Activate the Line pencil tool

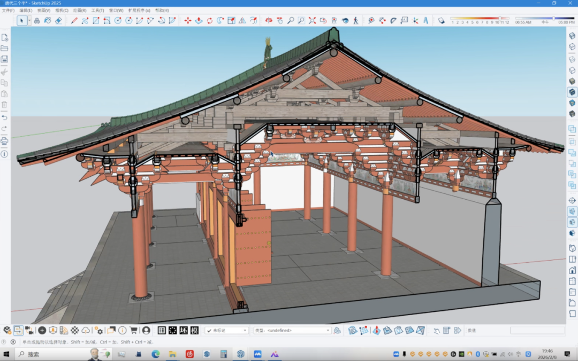pos(74,21)
